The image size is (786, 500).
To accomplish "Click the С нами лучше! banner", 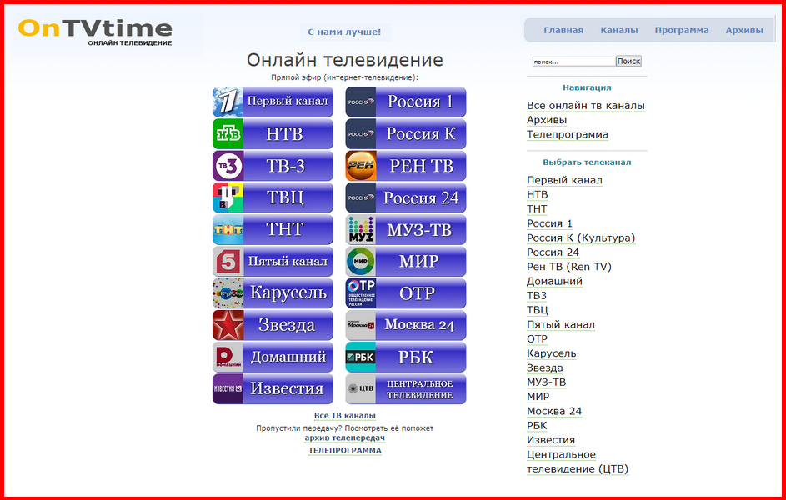I will [344, 32].
